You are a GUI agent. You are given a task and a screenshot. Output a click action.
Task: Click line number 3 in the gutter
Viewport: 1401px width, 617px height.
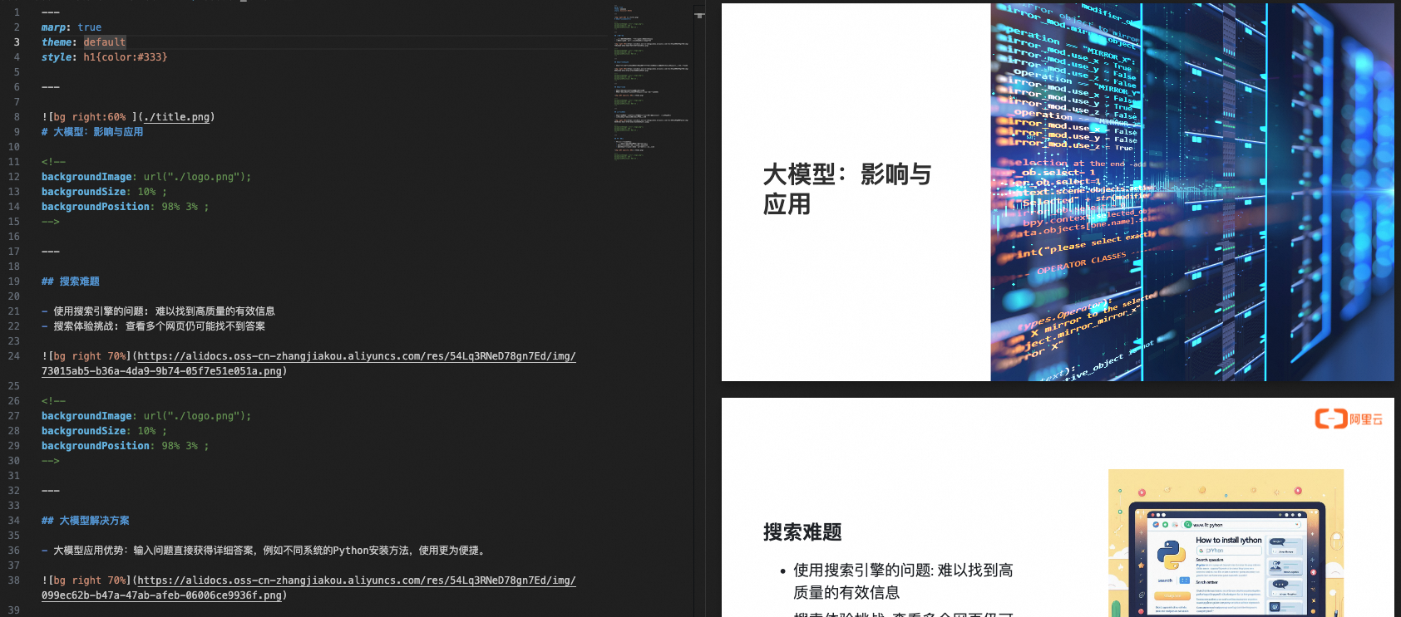click(x=16, y=42)
